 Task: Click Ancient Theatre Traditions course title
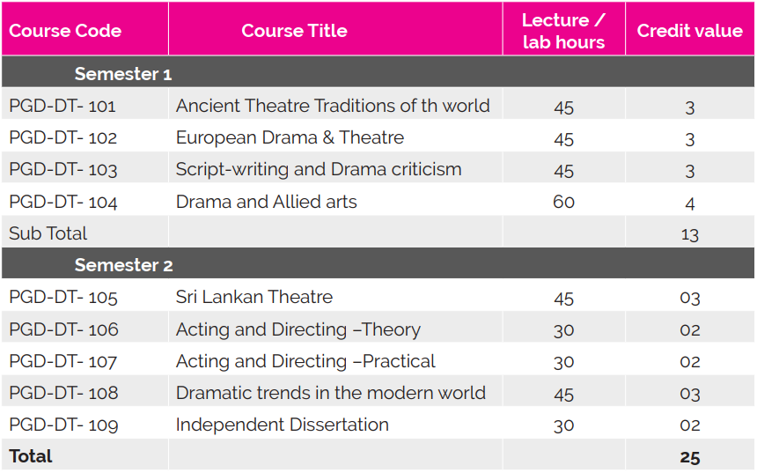[x=333, y=106]
